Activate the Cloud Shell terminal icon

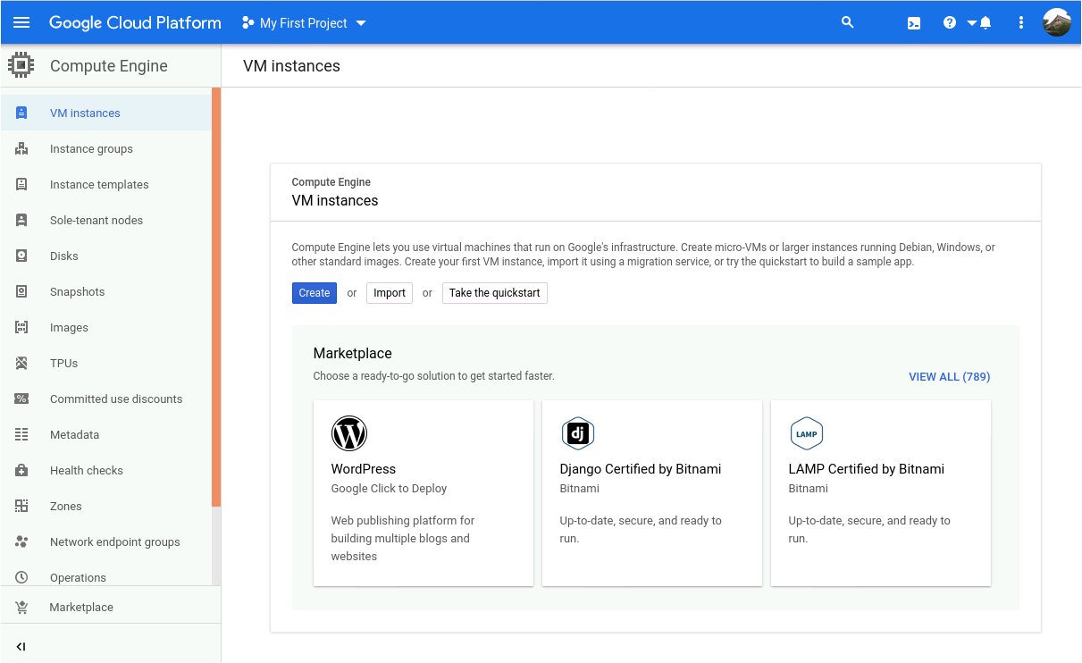click(x=914, y=23)
